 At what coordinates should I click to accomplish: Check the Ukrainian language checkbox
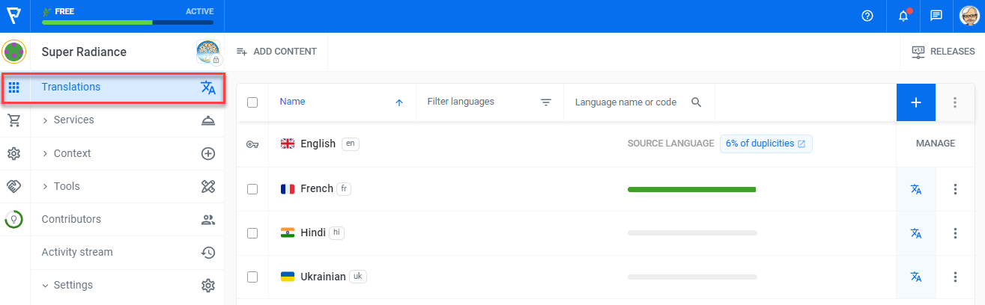tap(252, 277)
